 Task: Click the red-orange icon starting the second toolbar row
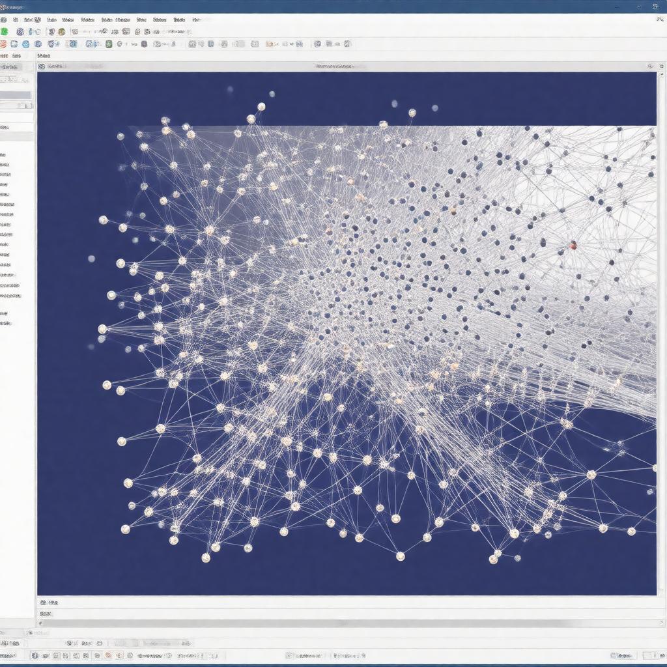coord(3,44)
